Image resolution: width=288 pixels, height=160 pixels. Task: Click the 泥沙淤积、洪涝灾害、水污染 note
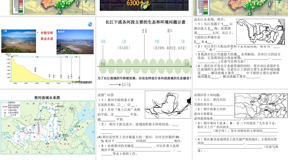(170, 48)
